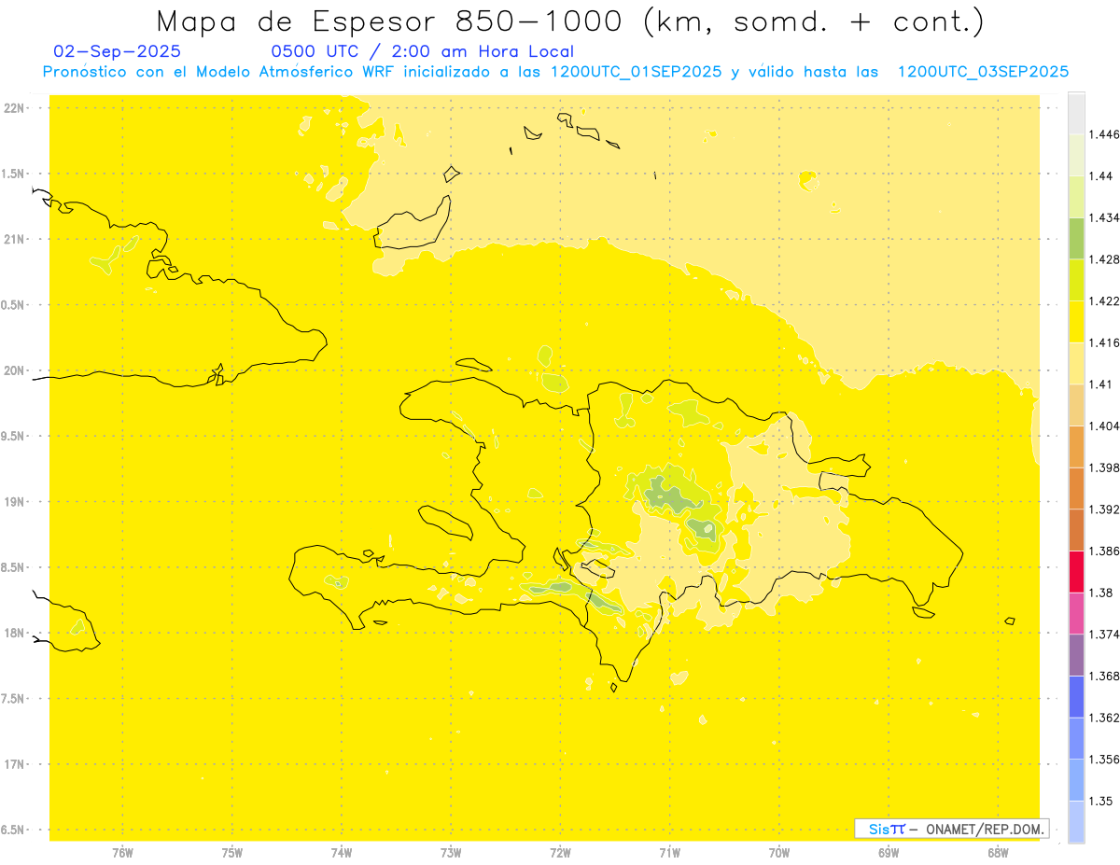Image resolution: width=1120 pixels, height=865 pixels.
Task: Click the 18N latitude label
Action: click(x=16, y=633)
